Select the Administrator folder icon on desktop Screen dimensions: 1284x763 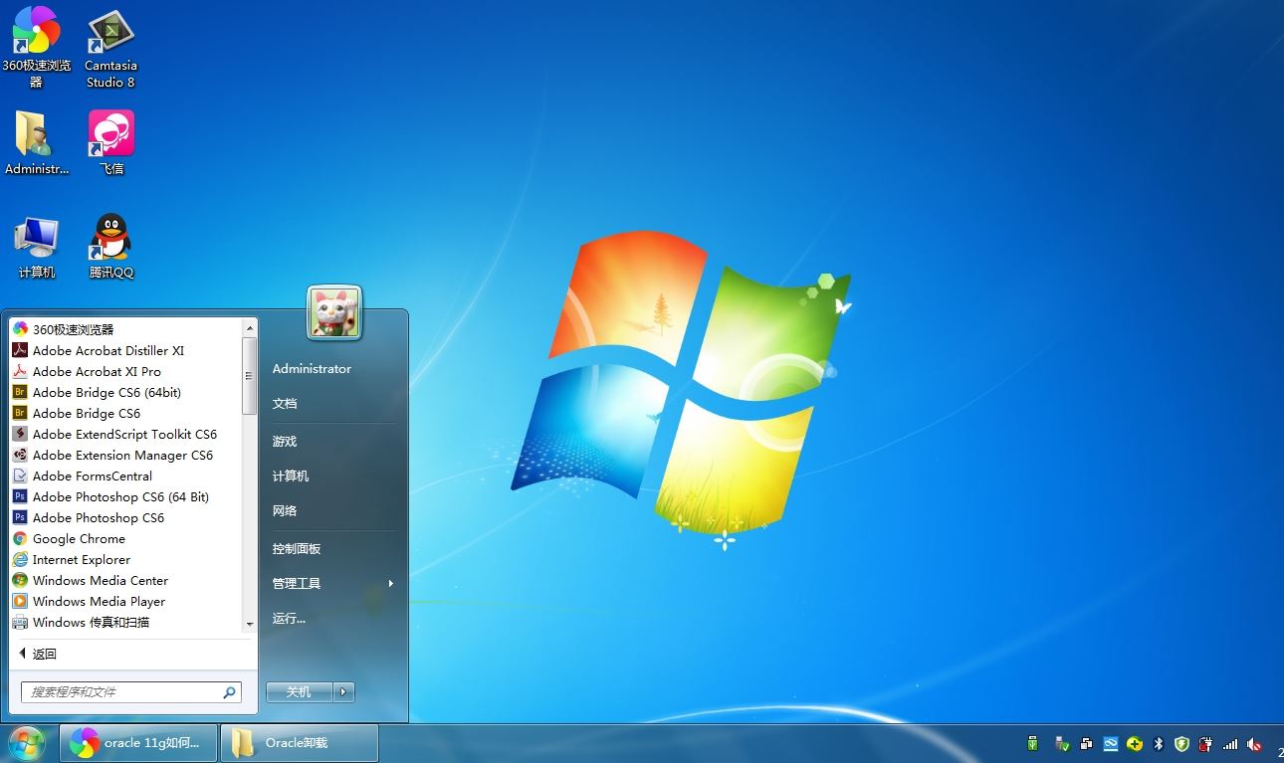[x=34, y=133]
